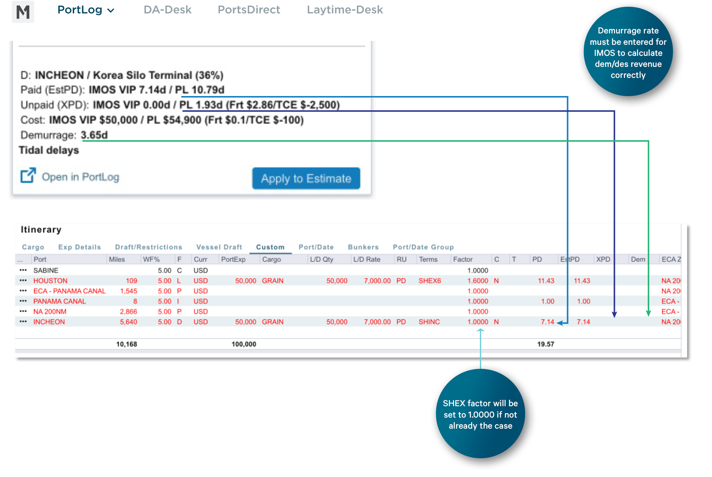
Task: Open the row menu for INCHEON
Action: [23, 322]
